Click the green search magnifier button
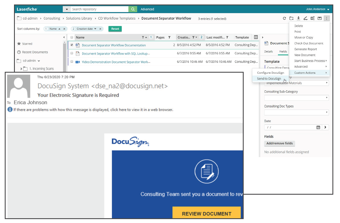This screenshot has width=340, height=223. click(133, 9)
